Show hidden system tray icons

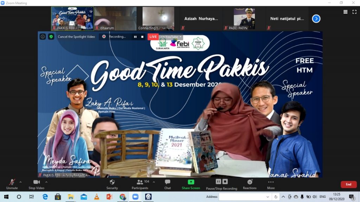point(283,197)
